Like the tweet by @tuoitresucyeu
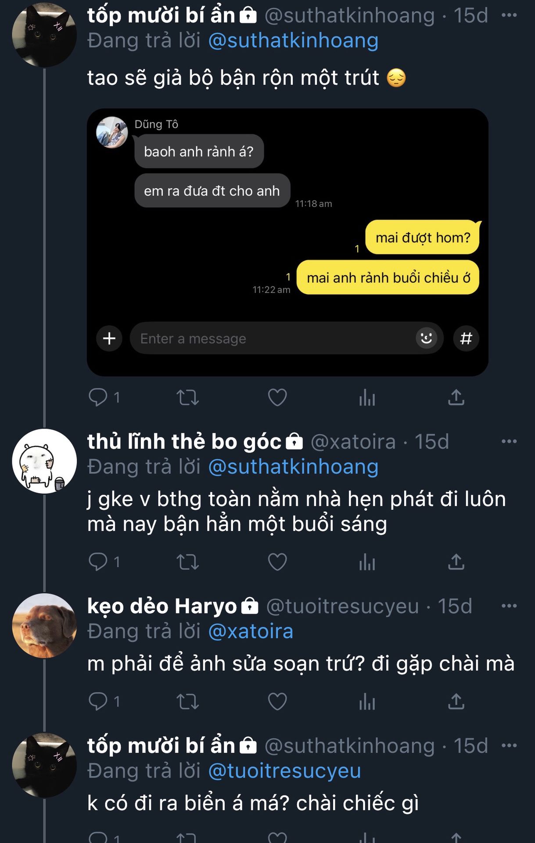 coord(277,701)
